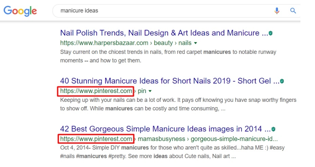Click the 'gorgeous-simple-manicure-id...' breadcrumb

(234, 139)
